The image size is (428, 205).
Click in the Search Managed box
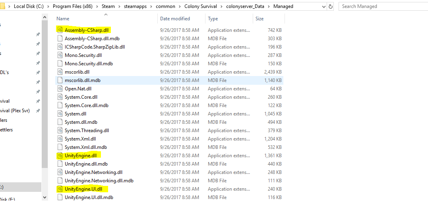[x=383, y=6]
